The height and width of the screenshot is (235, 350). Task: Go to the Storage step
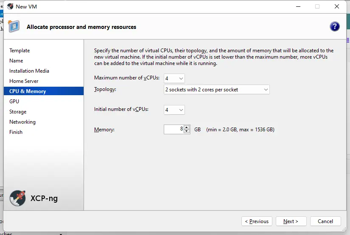[x=18, y=112]
